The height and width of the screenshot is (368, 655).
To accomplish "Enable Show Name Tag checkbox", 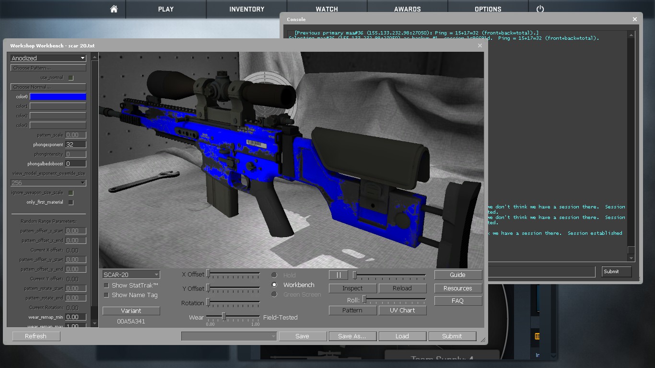I will pos(106,295).
